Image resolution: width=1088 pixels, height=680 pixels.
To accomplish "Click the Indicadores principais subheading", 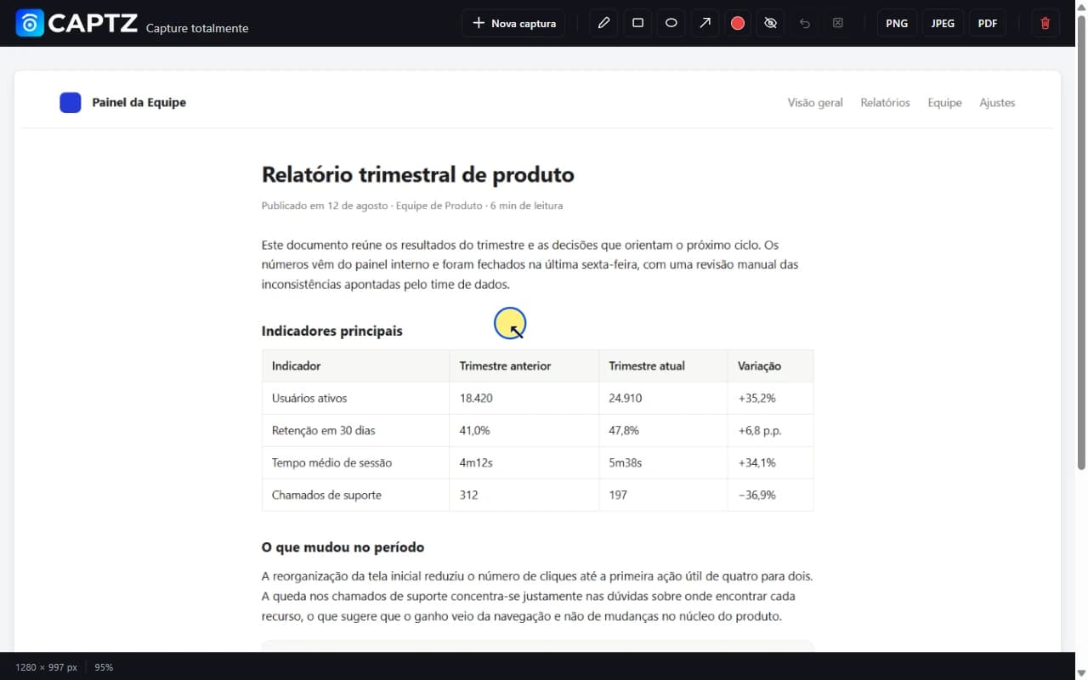I will click(331, 331).
